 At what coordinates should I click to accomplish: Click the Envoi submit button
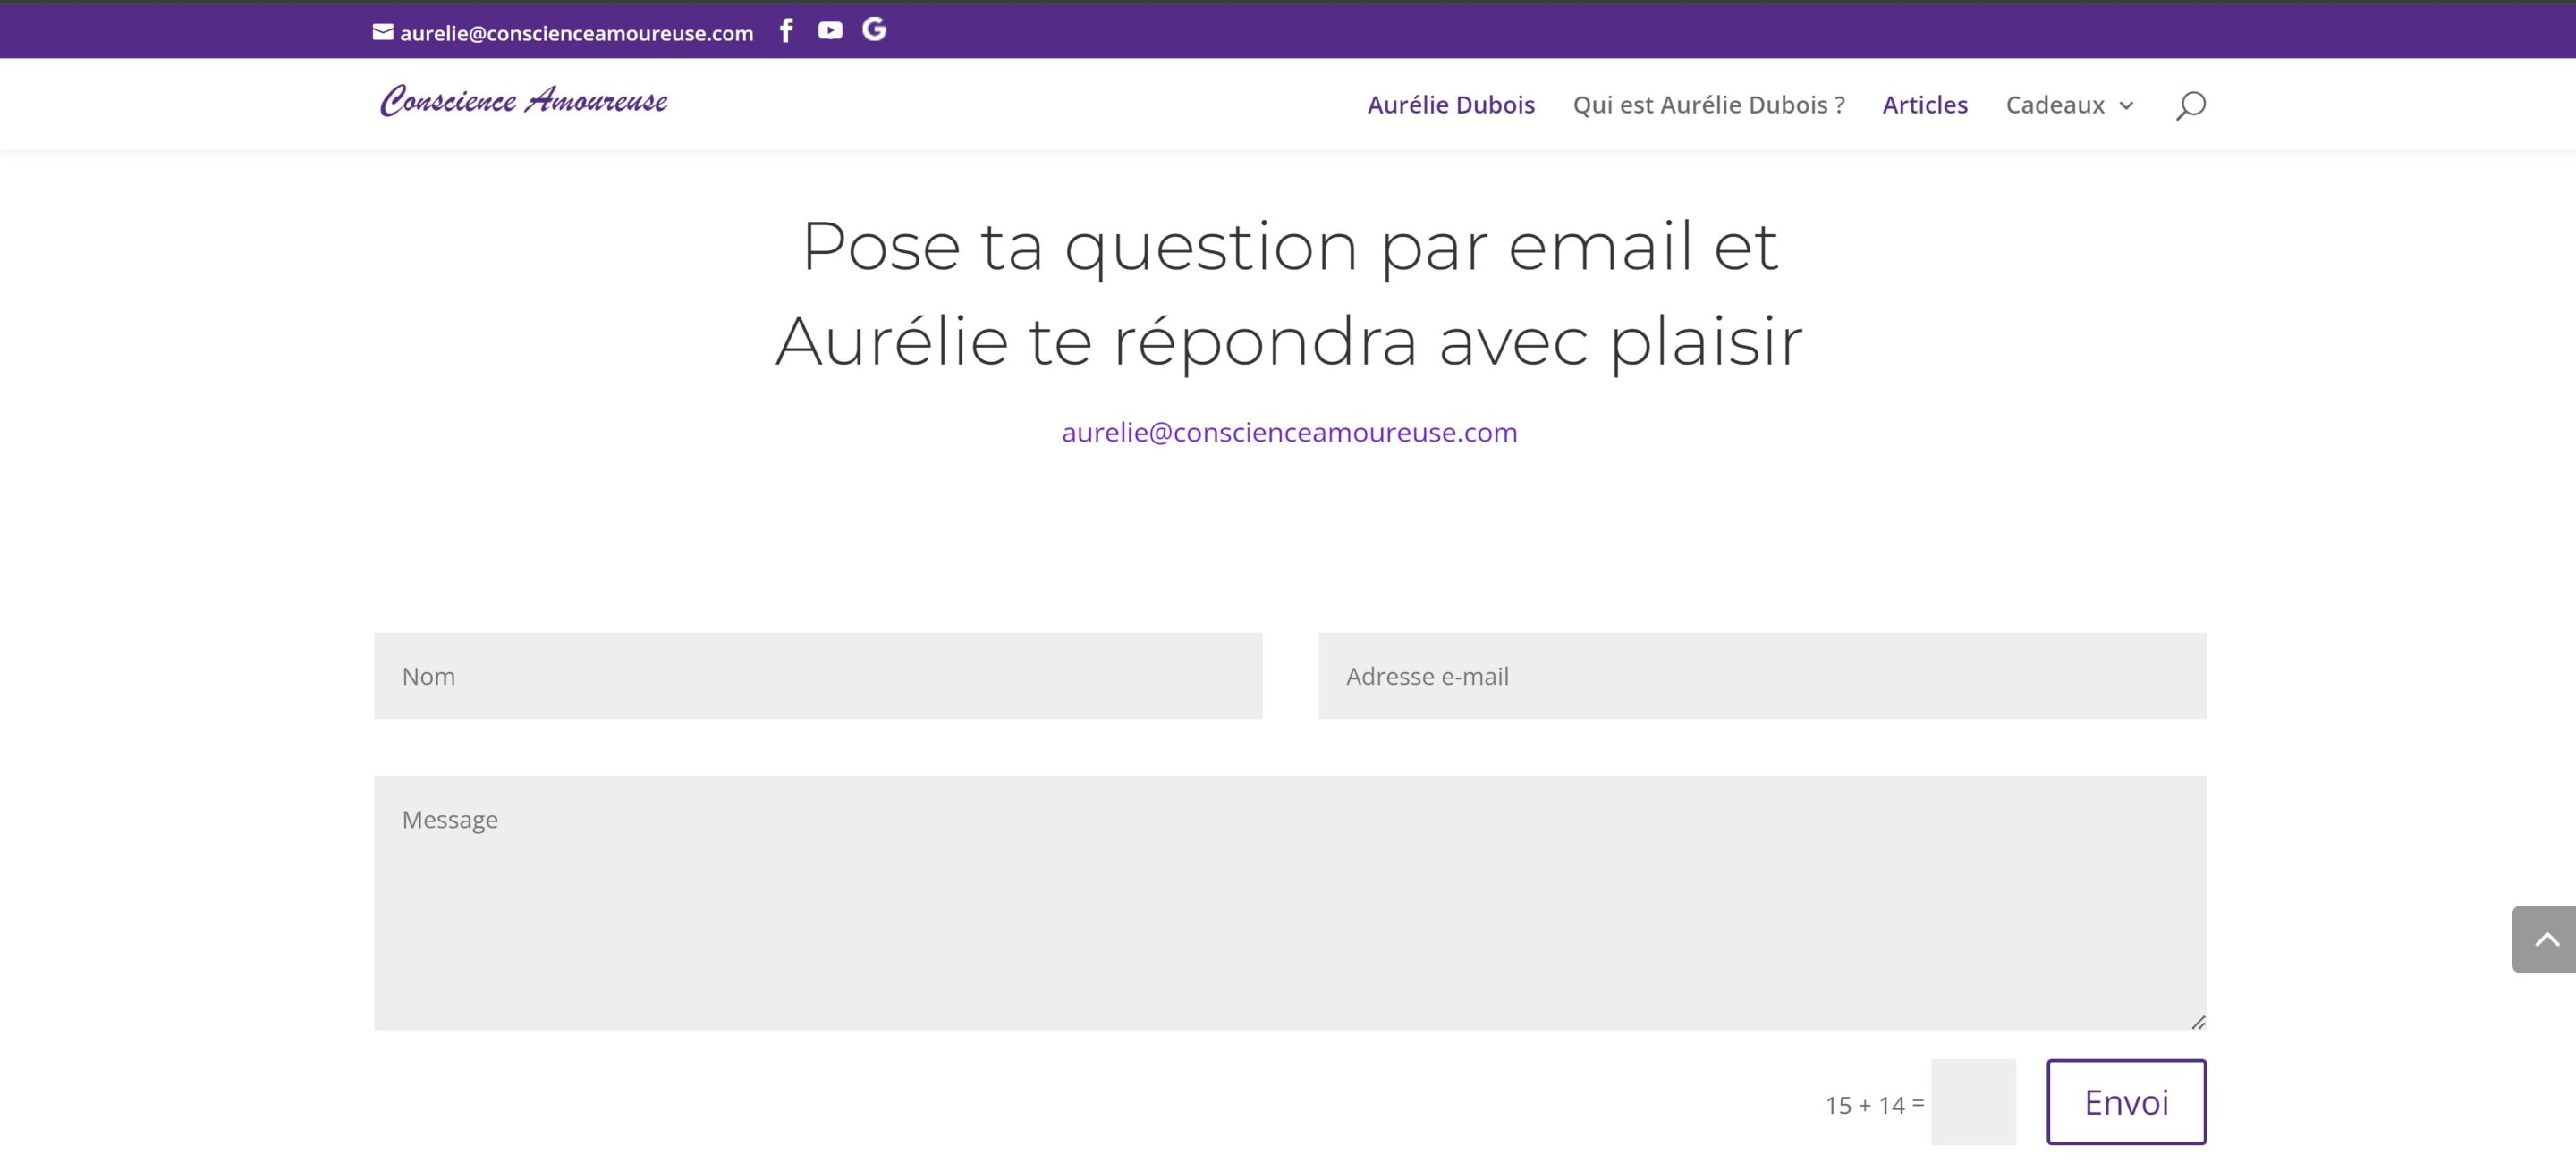point(2125,1101)
